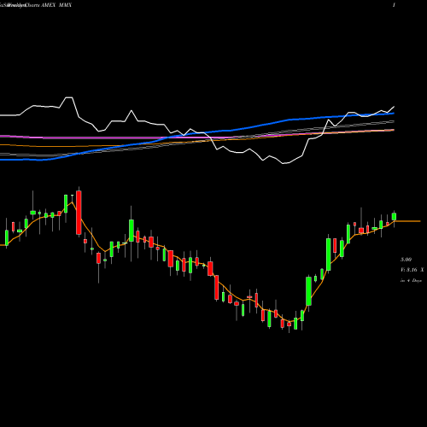Click the white indicator line's highest peak on the left
427x427 pixels.
69,97
